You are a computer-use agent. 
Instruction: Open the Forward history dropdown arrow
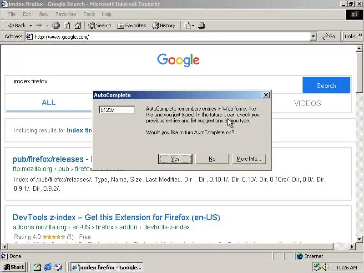(x=47, y=25)
